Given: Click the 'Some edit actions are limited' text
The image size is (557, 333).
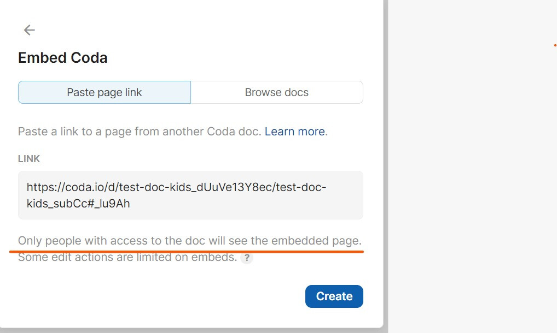Looking at the screenshot, I should [x=127, y=257].
